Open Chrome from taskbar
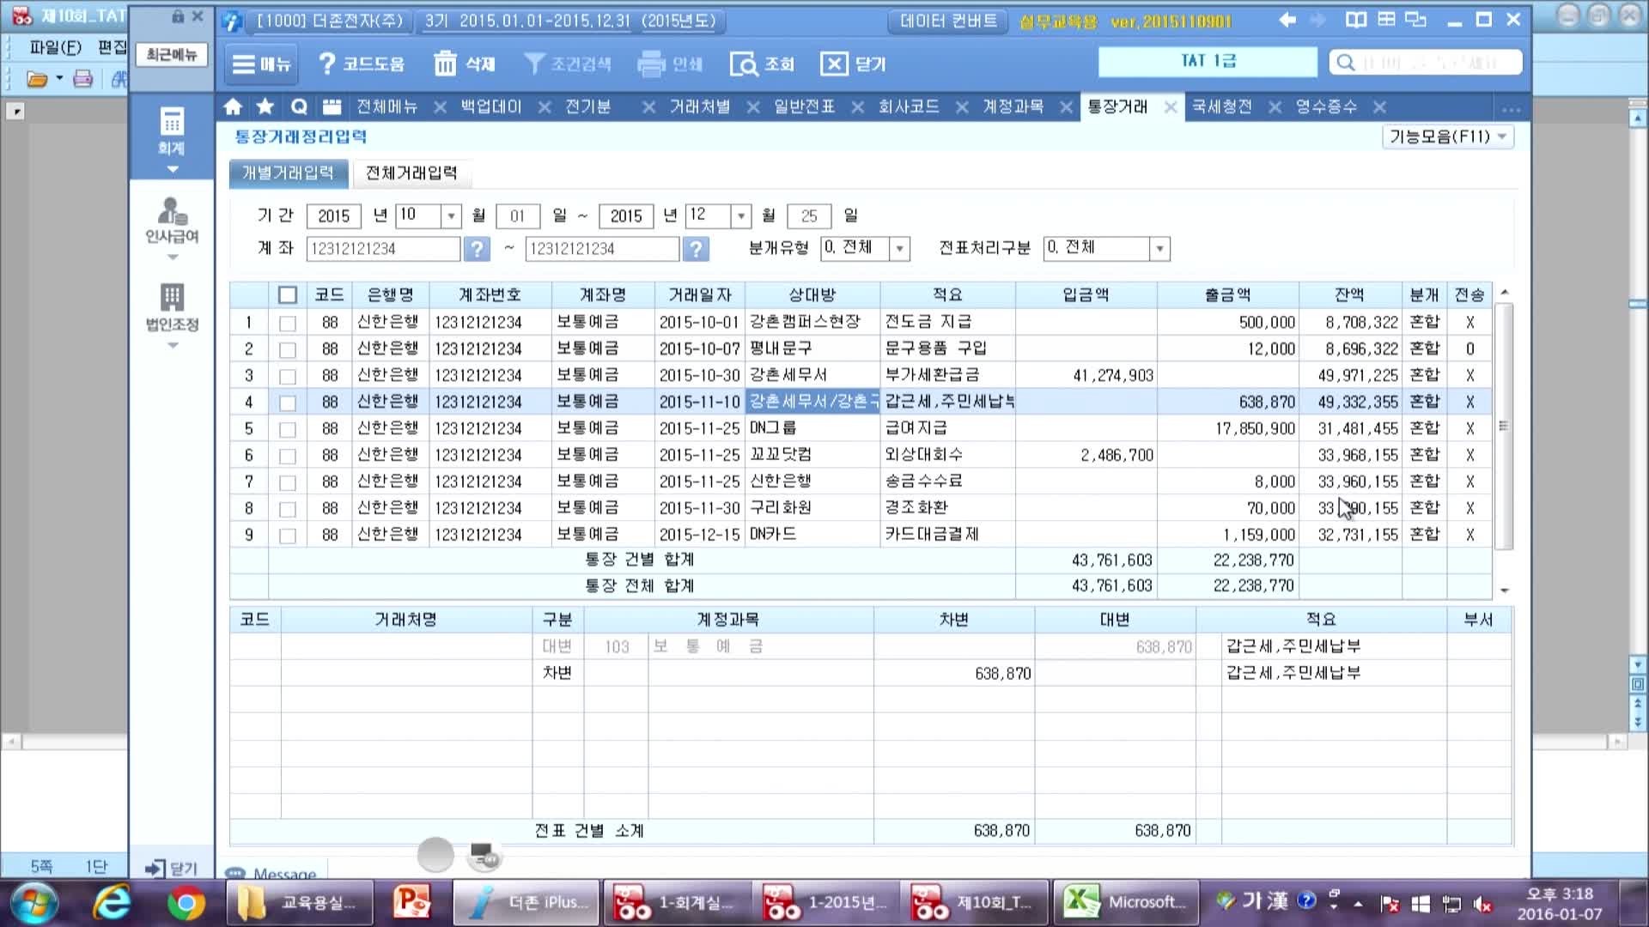This screenshot has height=927, width=1649. [186, 903]
